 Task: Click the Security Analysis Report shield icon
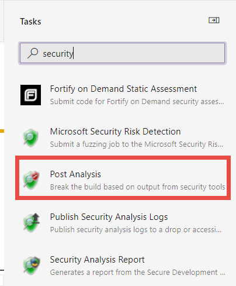coord(32,266)
